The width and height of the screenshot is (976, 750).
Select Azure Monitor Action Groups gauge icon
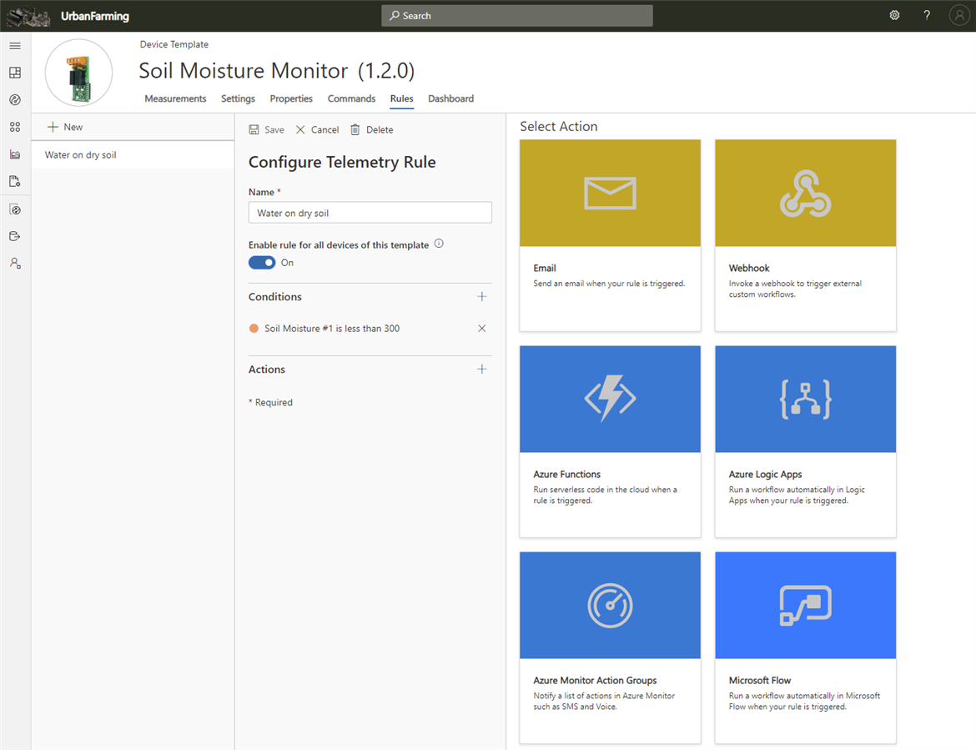click(610, 605)
